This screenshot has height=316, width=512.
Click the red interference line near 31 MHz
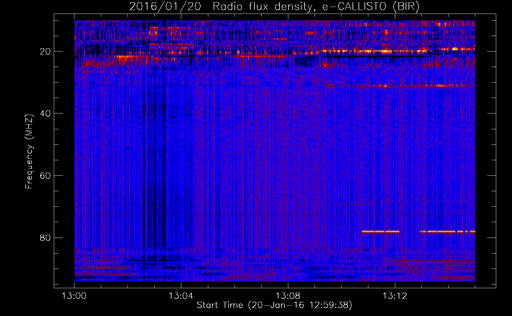[x=399, y=86]
